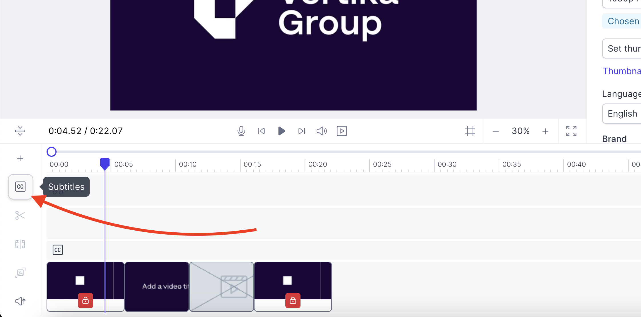Skip to previous scene
Screen dimensions: 641x317
(261, 131)
